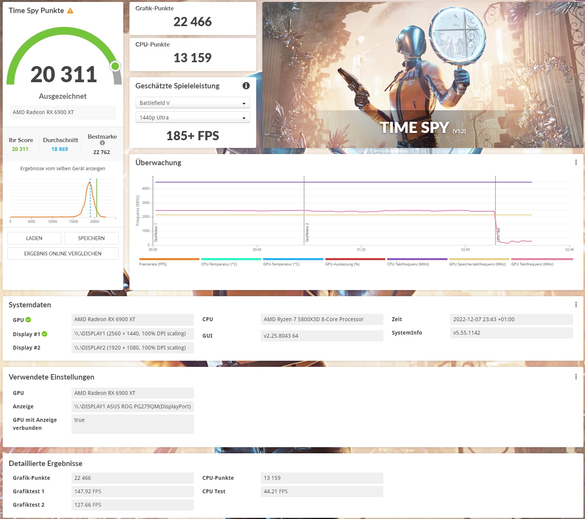585x519 pixels.
Task: Open the three-dot menu in Systemdaten panel
Action: (x=576, y=305)
